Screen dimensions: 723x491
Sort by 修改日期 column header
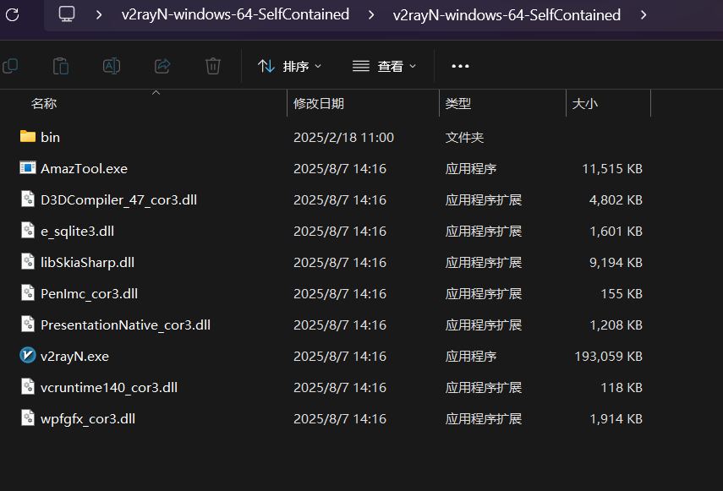pyautogui.click(x=319, y=104)
